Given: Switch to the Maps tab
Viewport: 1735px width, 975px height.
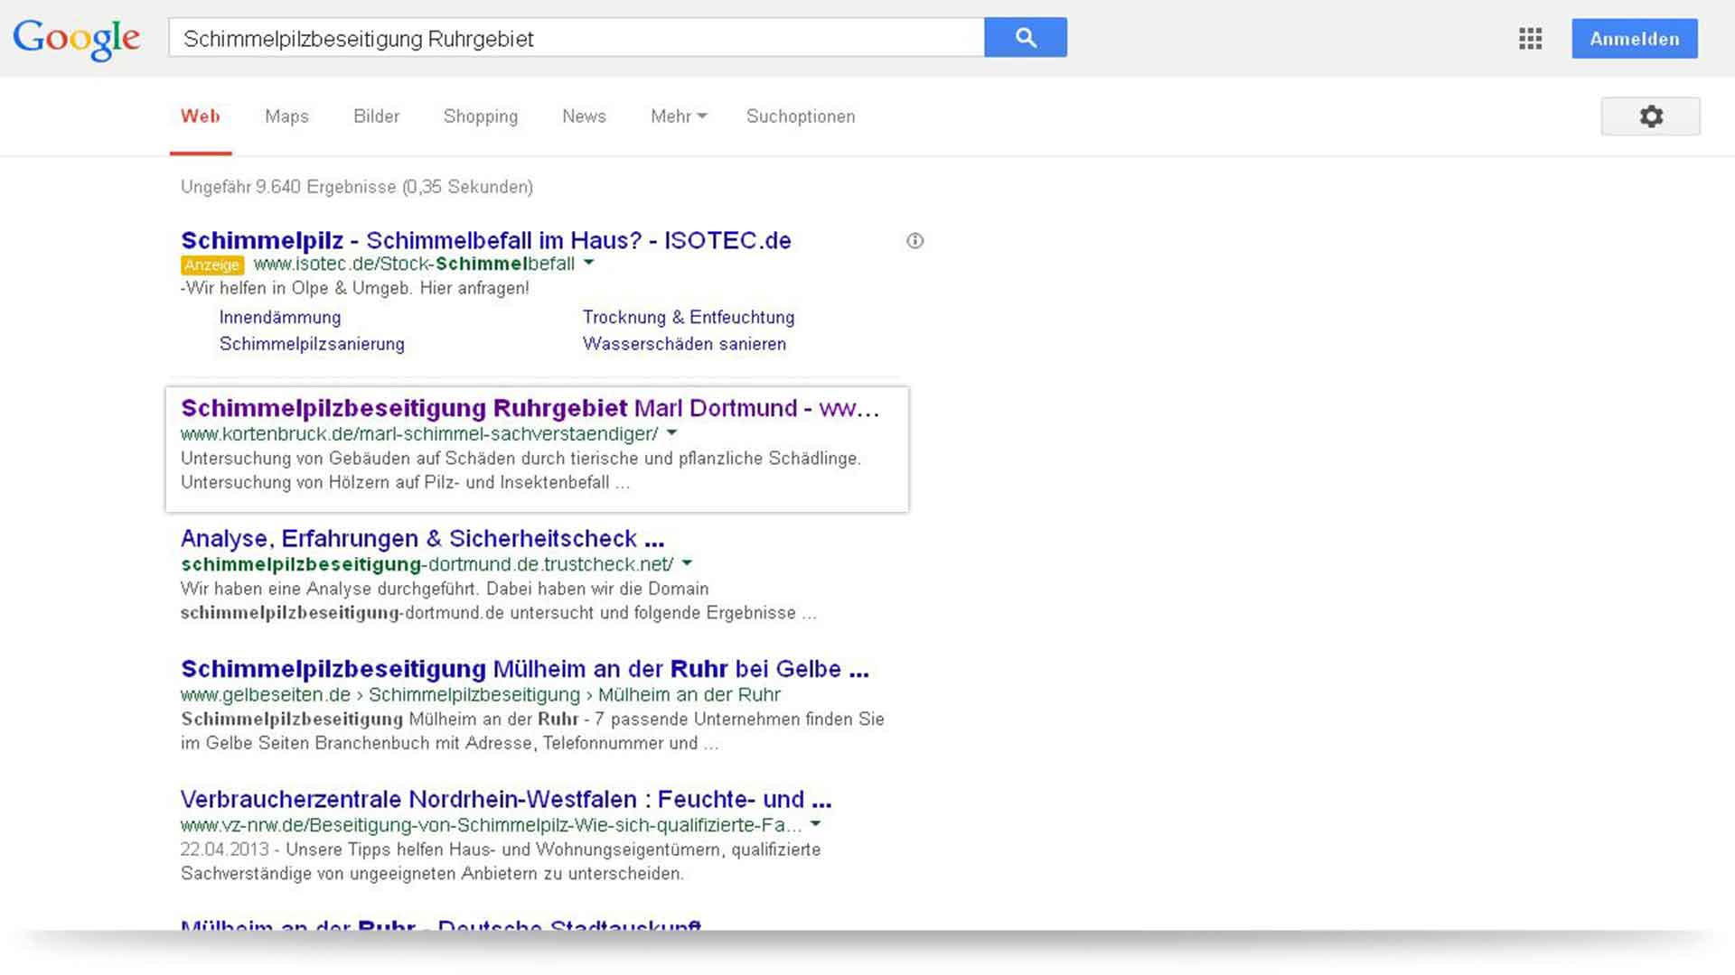Looking at the screenshot, I should click(287, 116).
